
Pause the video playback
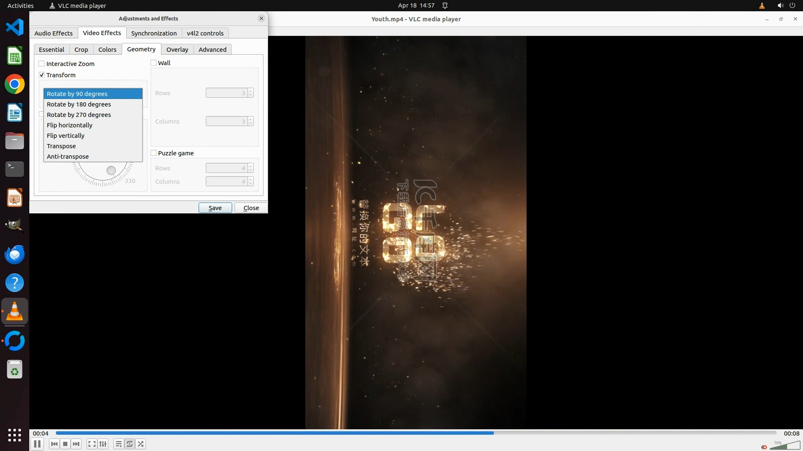click(x=37, y=444)
